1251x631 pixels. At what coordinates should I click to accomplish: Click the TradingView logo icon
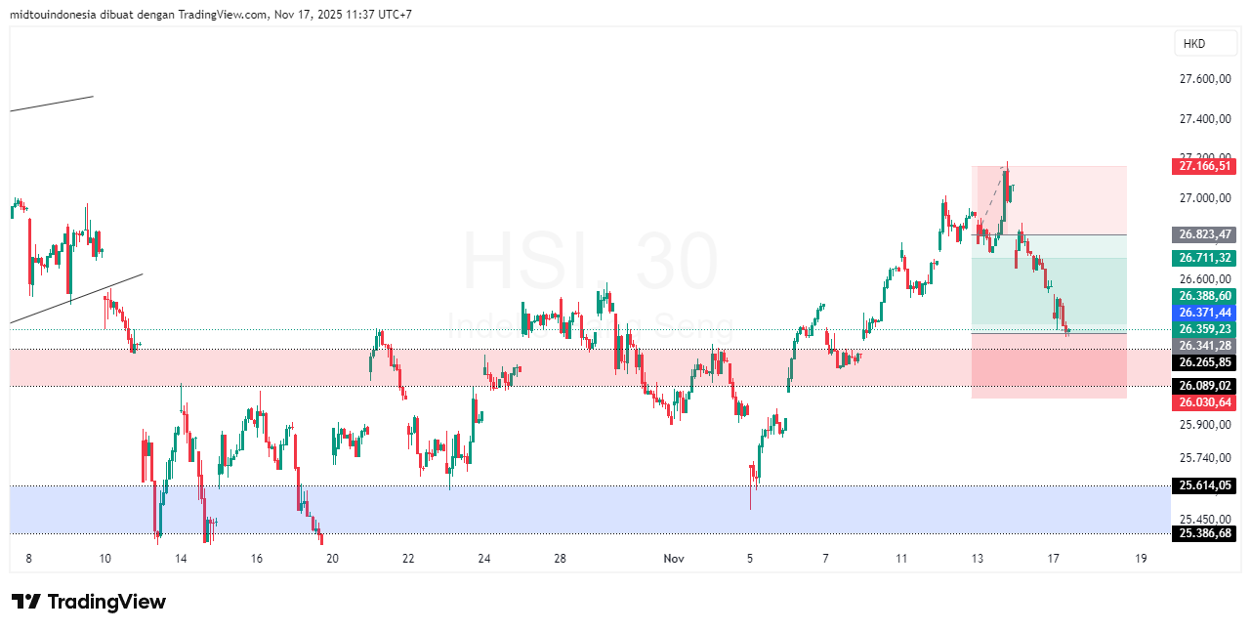click(x=26, y=602)
